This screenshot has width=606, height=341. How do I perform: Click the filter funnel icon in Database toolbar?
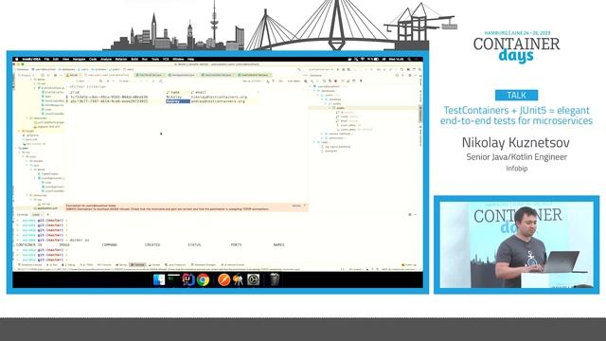[x=361, y=81]
